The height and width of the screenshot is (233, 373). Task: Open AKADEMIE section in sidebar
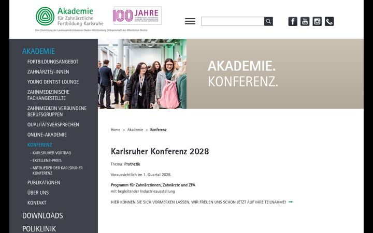[x=38, y=51]
